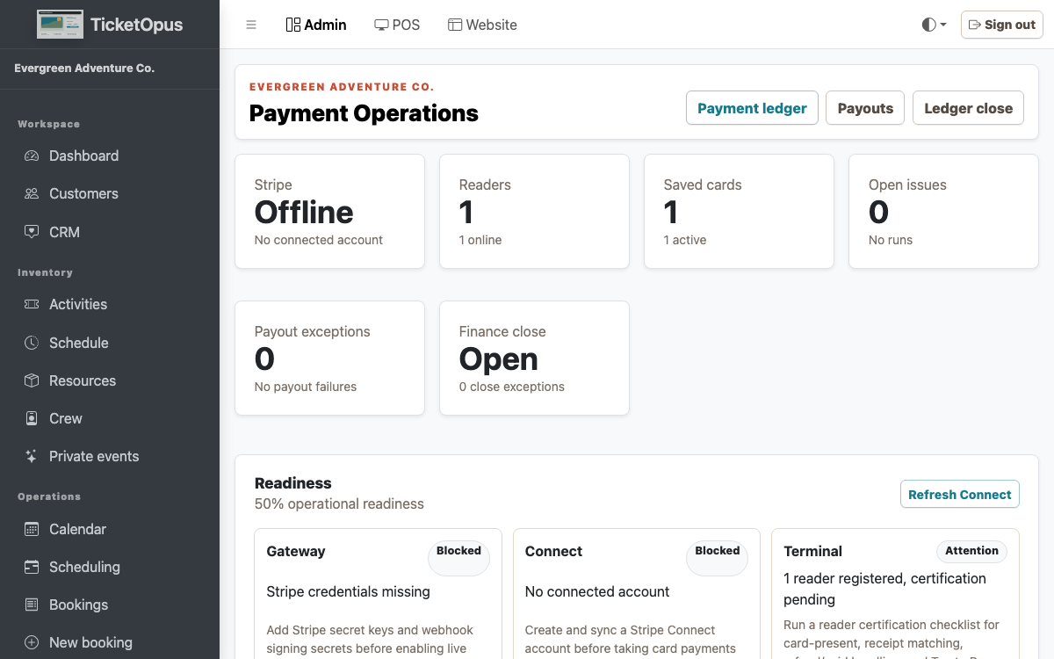Screen dimensions: 1054x659
Task: Click the Private events sparkle icon
Action: (32, 456)
